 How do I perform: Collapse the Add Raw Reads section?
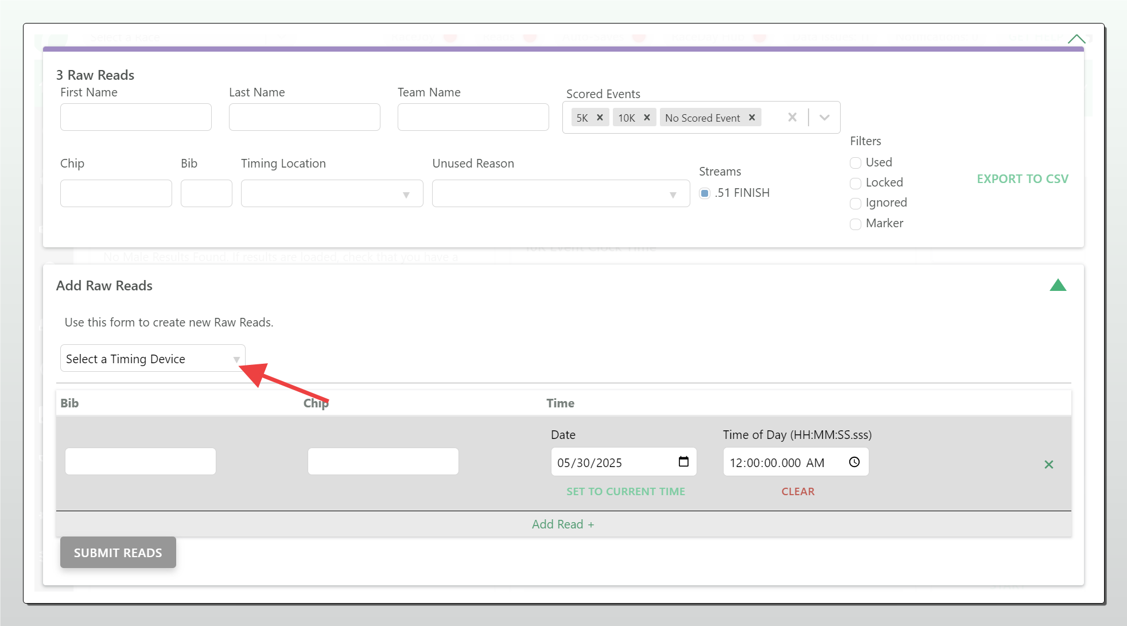pos(1058,285)
